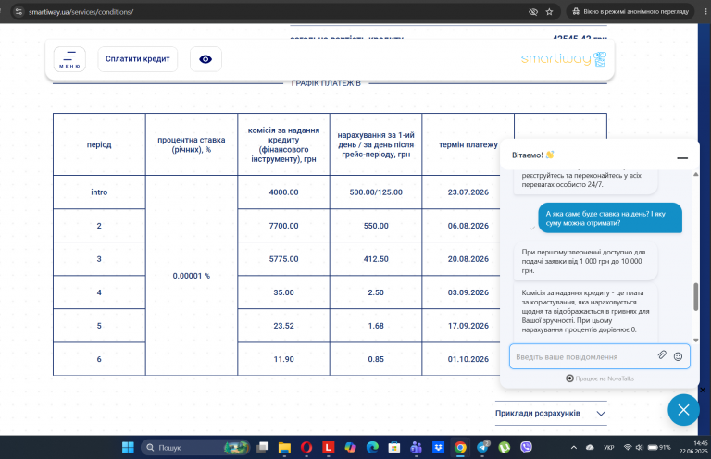Image resolution: width=711 pixels, height=459 pixels.
Task: Click the battery 91% indicator
Action: (659, 448)
